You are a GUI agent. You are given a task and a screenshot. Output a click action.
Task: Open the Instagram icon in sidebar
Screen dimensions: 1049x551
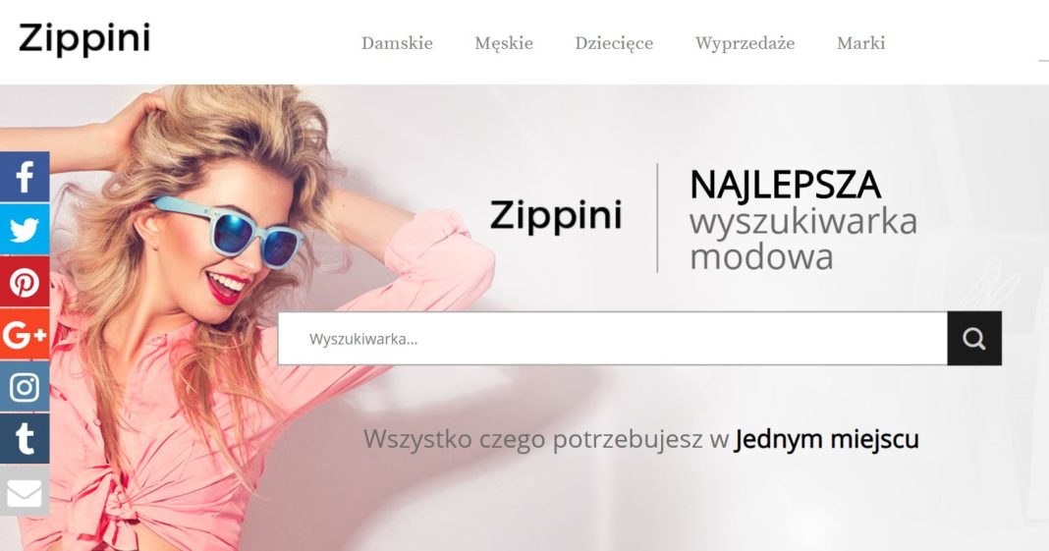25,387
